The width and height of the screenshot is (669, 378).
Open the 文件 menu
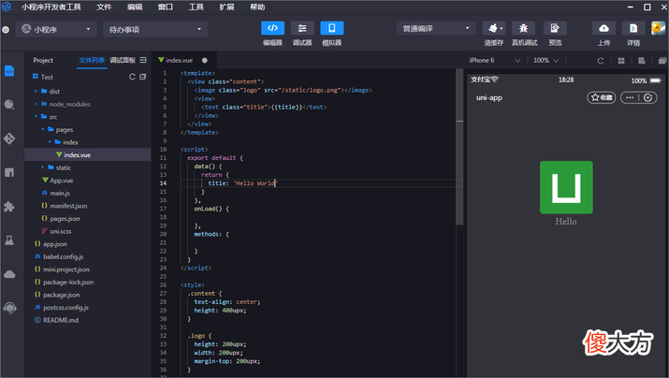(104, 7)
